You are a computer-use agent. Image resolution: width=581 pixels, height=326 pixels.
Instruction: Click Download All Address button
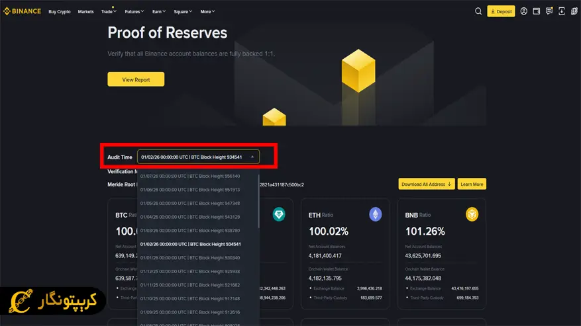pyautogui.click(x=427, y=184)
